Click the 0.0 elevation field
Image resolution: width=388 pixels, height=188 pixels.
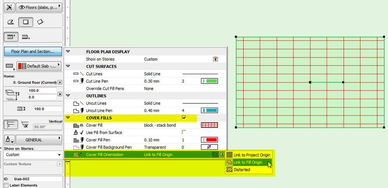click(42, 97)
